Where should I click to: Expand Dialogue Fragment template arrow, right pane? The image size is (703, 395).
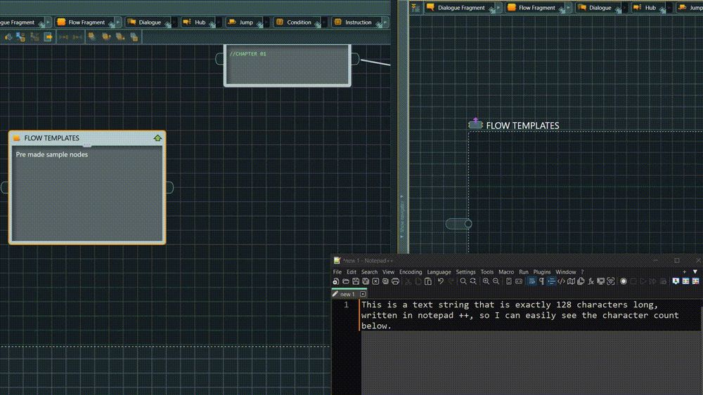coord(498,8)
